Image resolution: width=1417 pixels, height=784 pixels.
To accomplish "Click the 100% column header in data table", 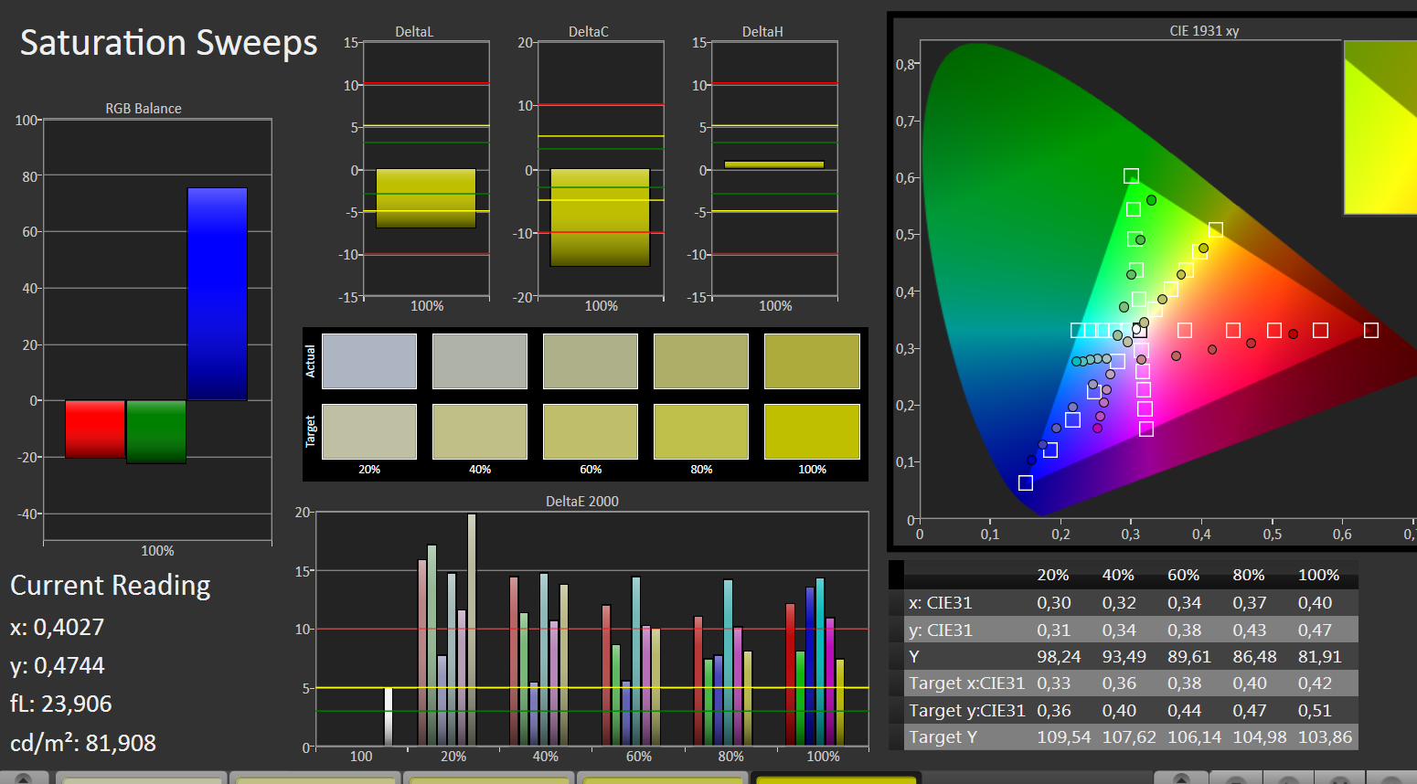I will (x=1318, y=575).
